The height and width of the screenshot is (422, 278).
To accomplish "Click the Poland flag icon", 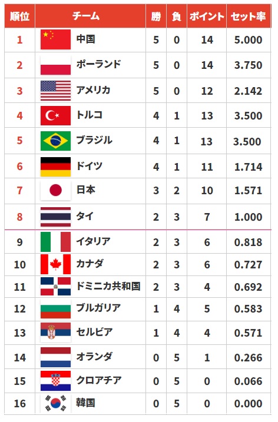I will pos(55,65).
